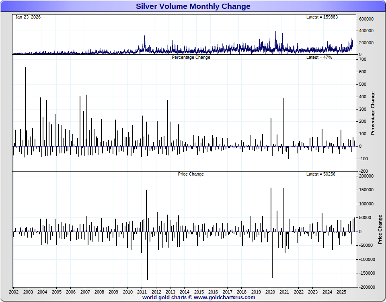Click the rotated 'Percentage Change' axis title

click(373, 113)
